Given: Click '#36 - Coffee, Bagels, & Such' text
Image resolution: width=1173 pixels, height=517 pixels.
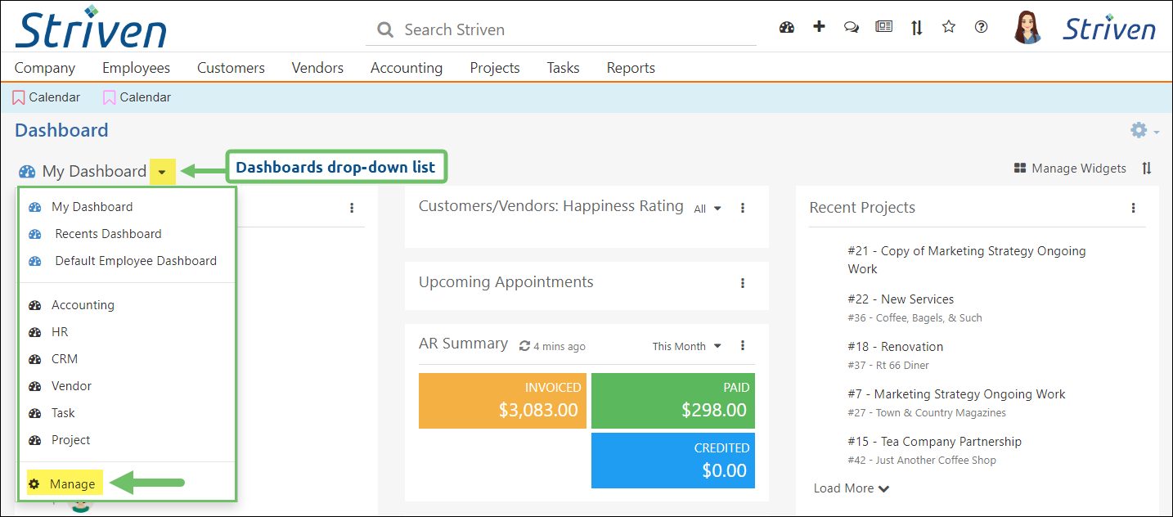Looking at the screenshot, I should [915, 318].
